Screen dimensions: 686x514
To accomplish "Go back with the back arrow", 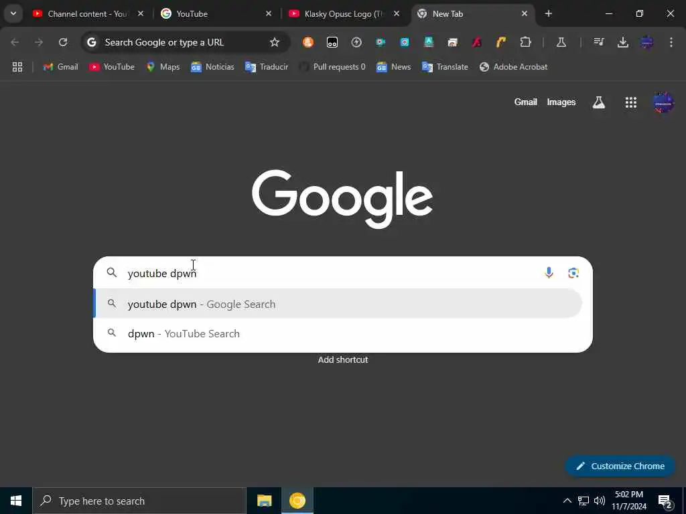I will (x=15, y=42).
